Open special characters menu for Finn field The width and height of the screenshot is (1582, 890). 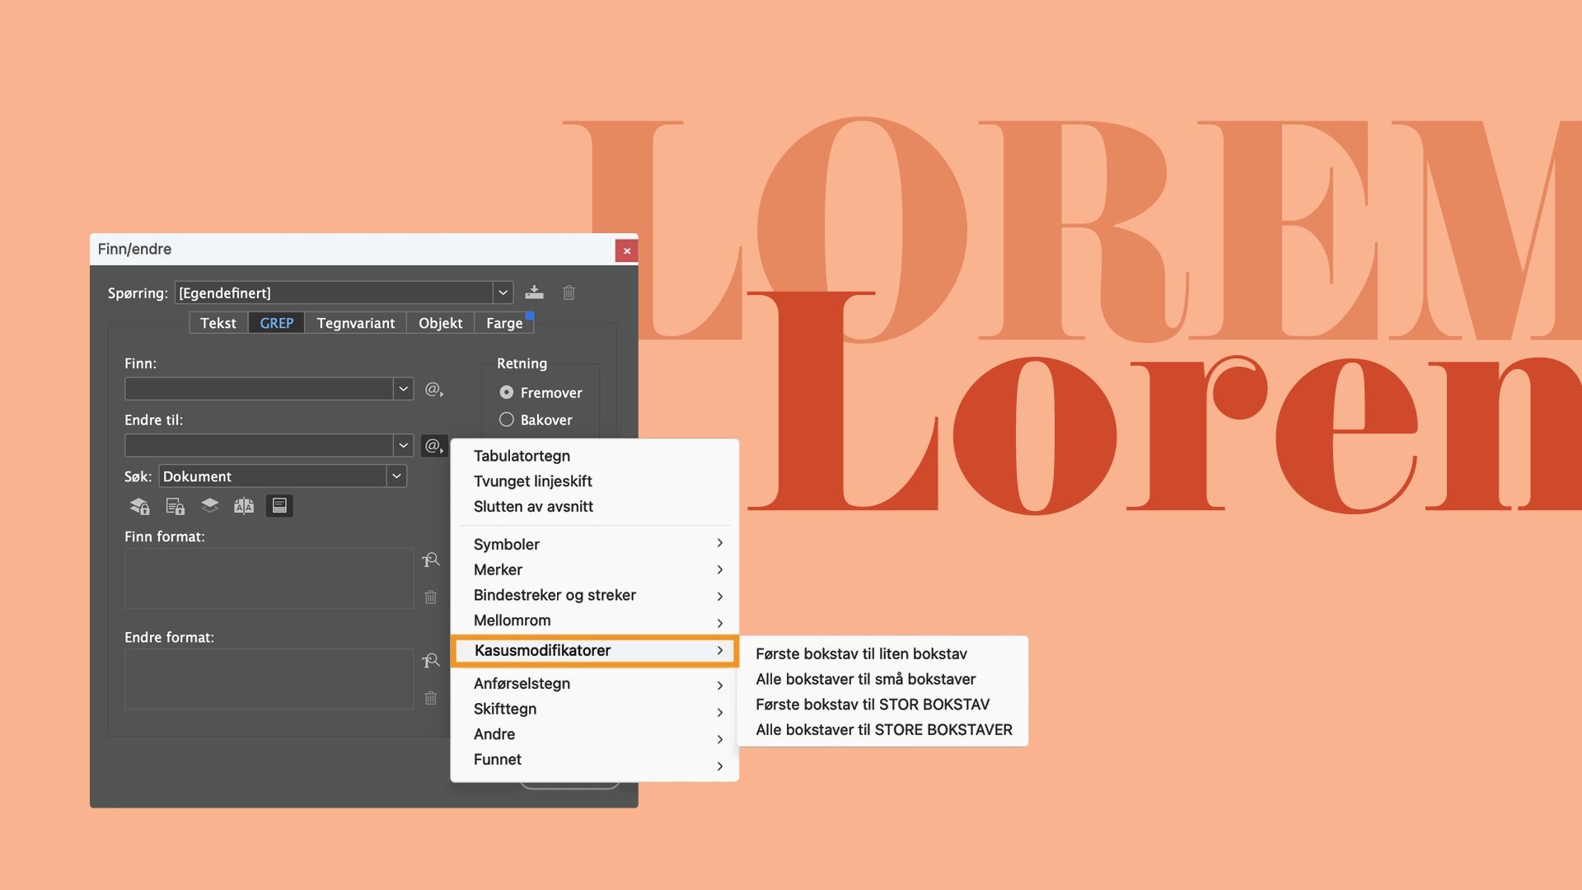point(433,389)
